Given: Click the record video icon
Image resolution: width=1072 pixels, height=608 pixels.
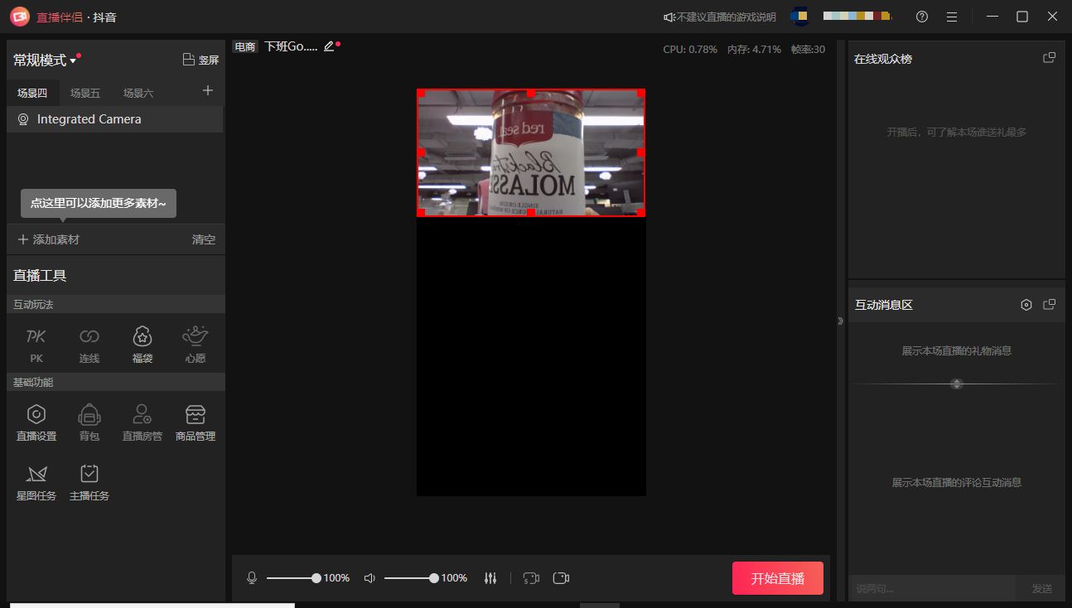Looking at the screenshot, I should click(x=561, y=578).
